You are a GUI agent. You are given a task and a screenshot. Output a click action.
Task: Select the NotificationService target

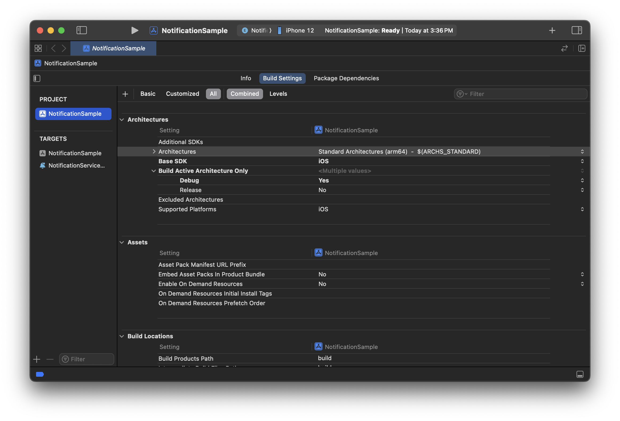click(x=76, y=165)
